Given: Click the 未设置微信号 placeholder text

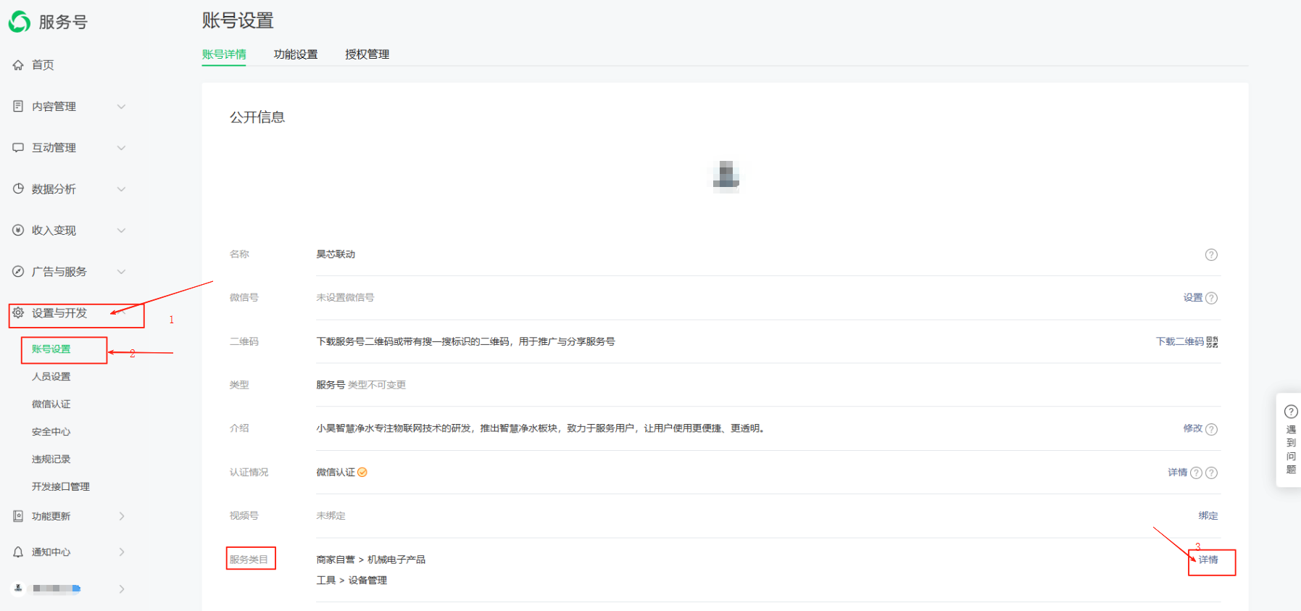Looking at the screenshot, I should point(345,297).
